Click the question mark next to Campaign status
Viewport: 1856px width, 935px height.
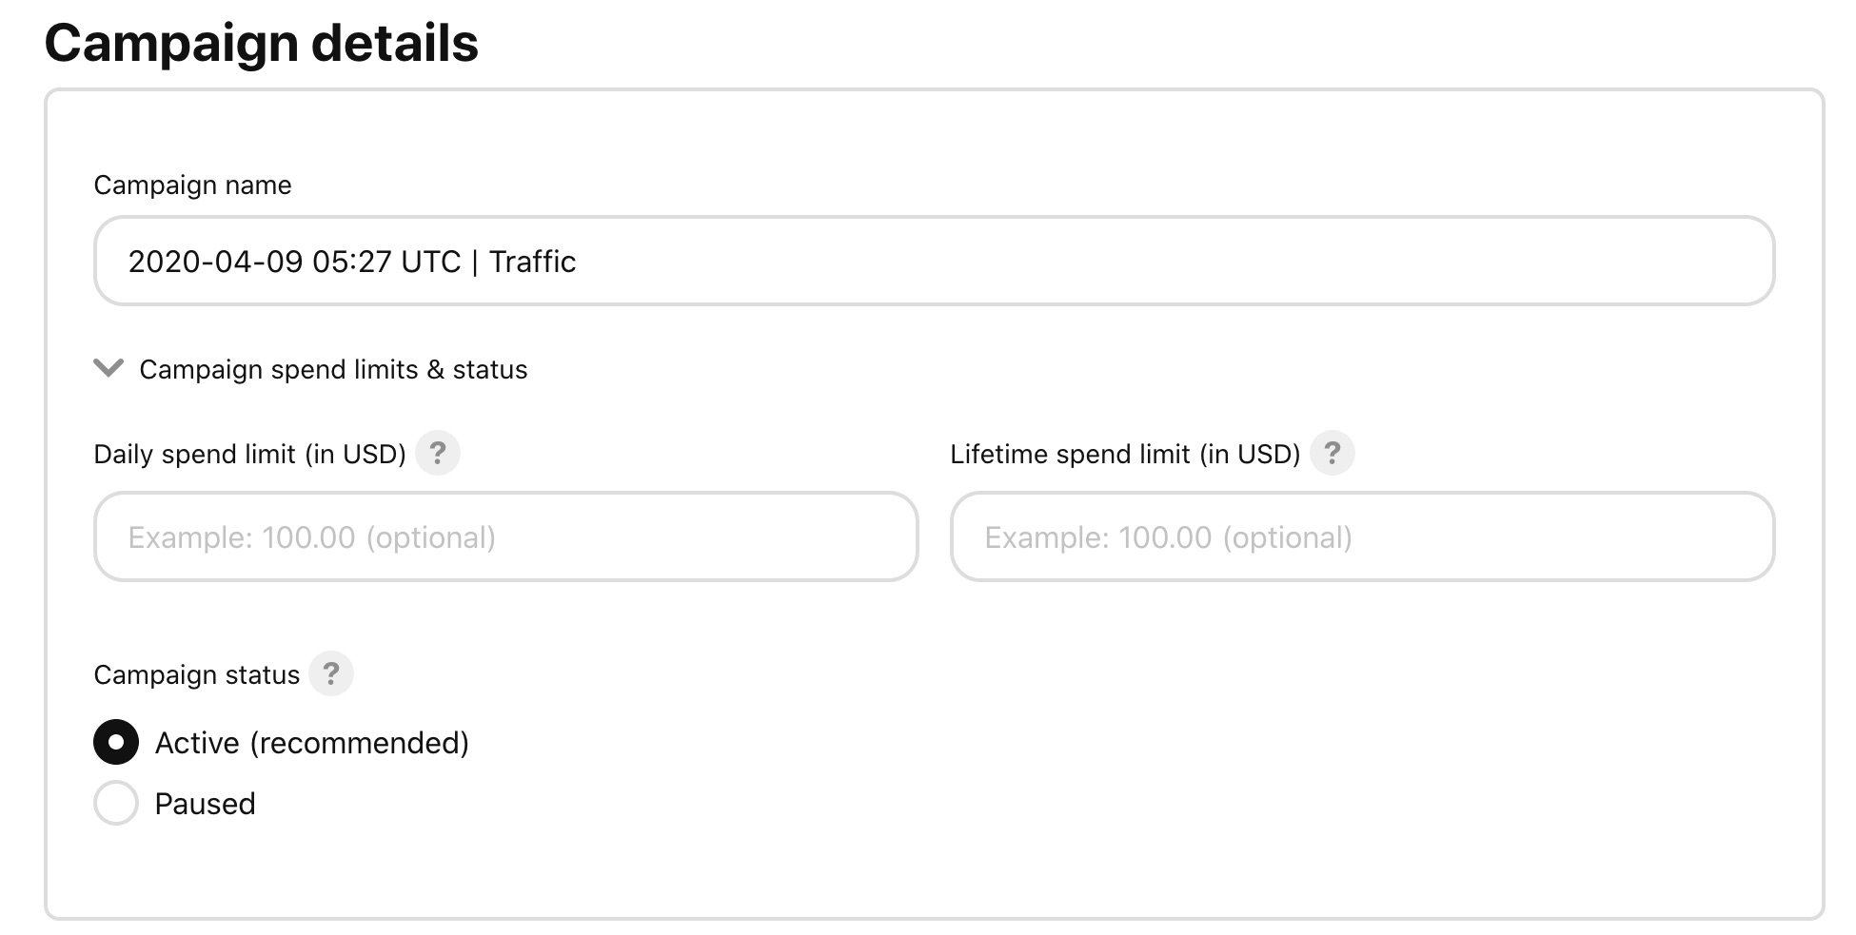point(331,673)
